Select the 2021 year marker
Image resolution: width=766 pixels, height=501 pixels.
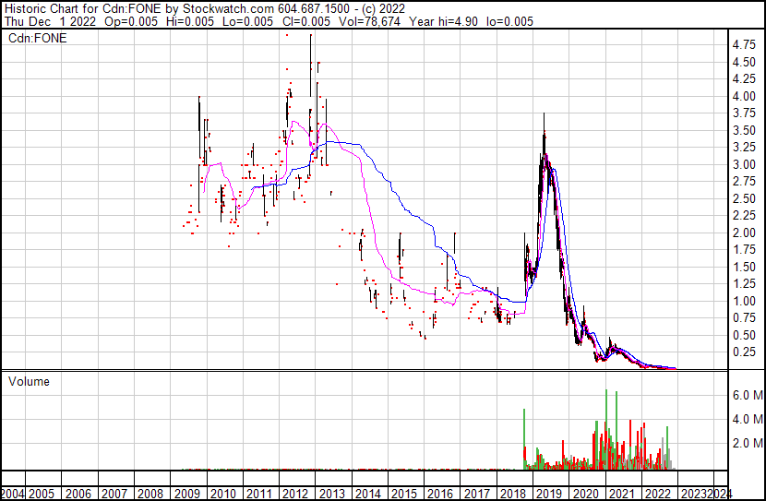[x=621, y=493]
